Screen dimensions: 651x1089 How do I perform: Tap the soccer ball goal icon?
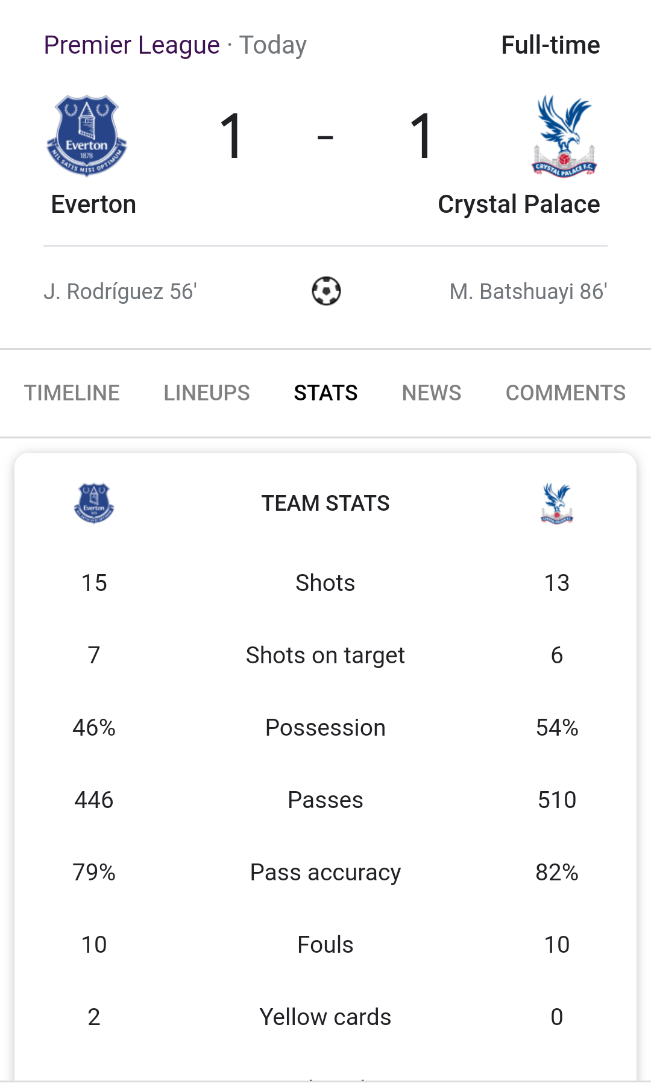point(326,291)
